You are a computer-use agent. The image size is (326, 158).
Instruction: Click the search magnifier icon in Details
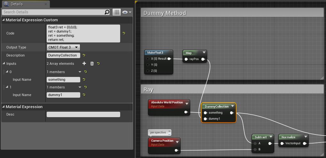pyautogui.click(x=107, y=12)
